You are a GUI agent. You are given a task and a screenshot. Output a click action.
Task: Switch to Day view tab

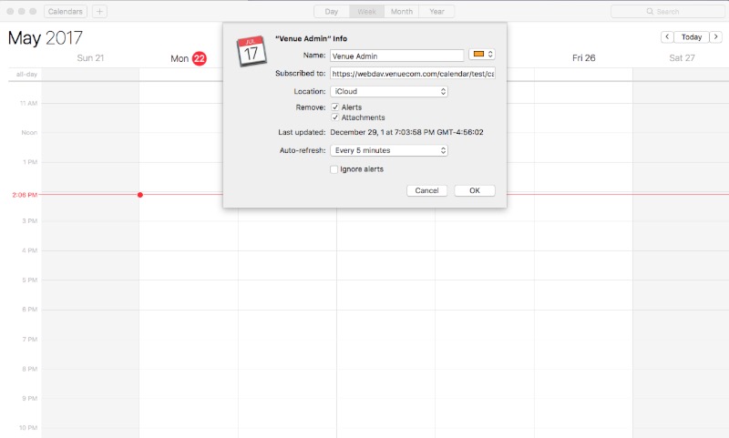point(332,12)
